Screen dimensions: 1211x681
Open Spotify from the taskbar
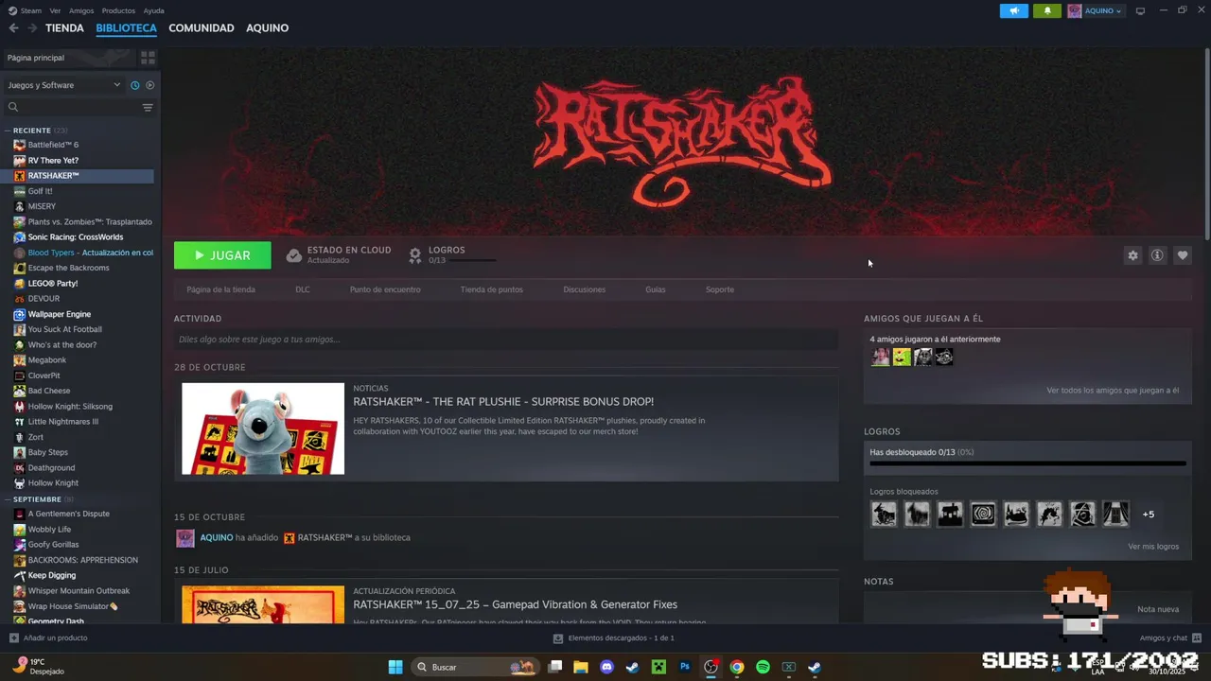pos(763,667)
